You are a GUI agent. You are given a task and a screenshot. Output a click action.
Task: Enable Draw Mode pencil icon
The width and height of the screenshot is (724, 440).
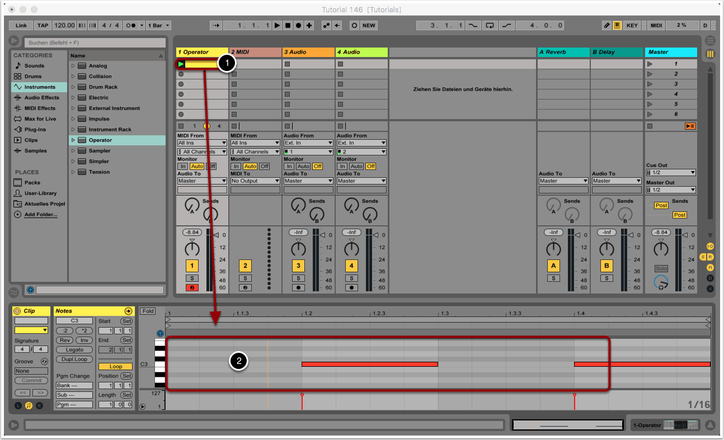tap(607, 26)
